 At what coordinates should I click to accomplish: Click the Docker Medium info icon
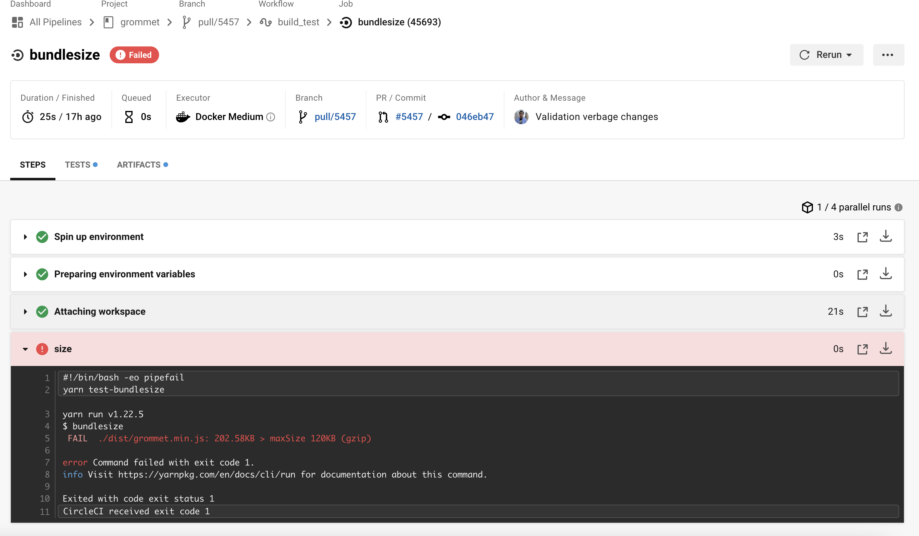click(x=271, y=117)
